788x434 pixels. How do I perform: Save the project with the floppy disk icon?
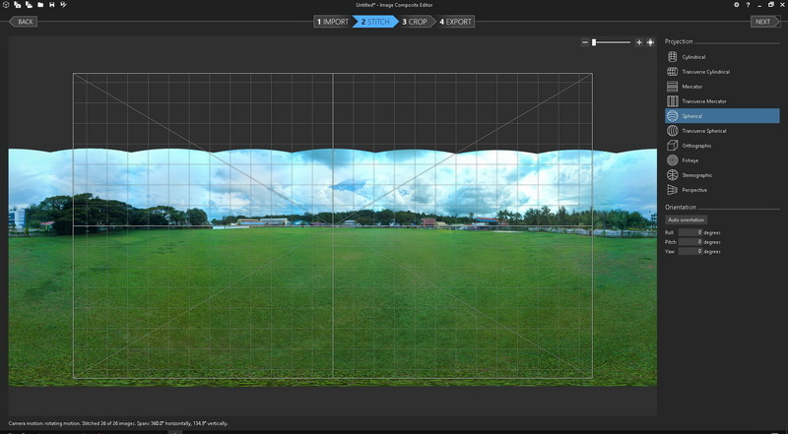(x=52, y=5)
